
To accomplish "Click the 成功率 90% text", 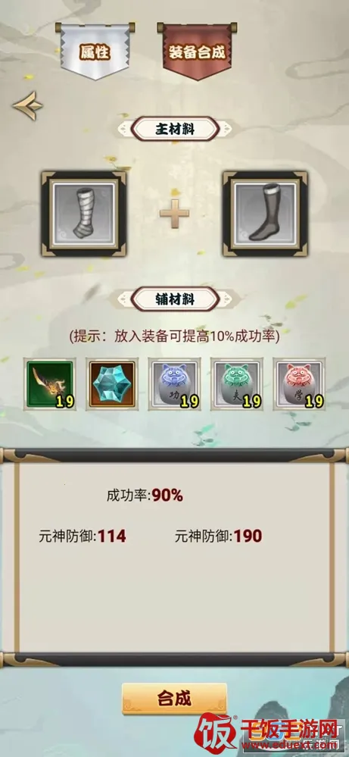I will 145,496.
